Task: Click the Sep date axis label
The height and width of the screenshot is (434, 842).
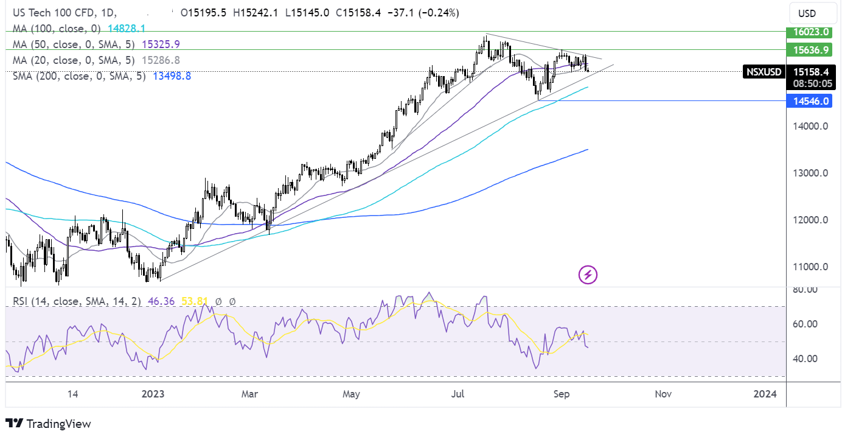Action: coord(562,394)
